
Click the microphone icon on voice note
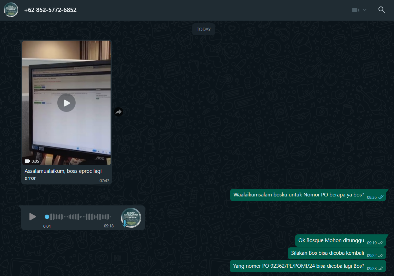[125, 223]
